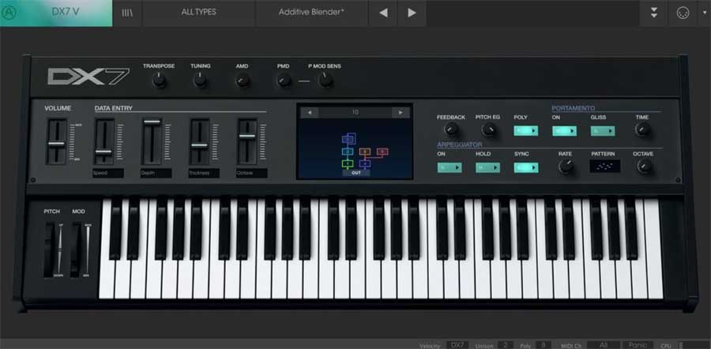711x349 pixels.
Task: Select previous algorithm in the display
Action: tap(309, 112)
